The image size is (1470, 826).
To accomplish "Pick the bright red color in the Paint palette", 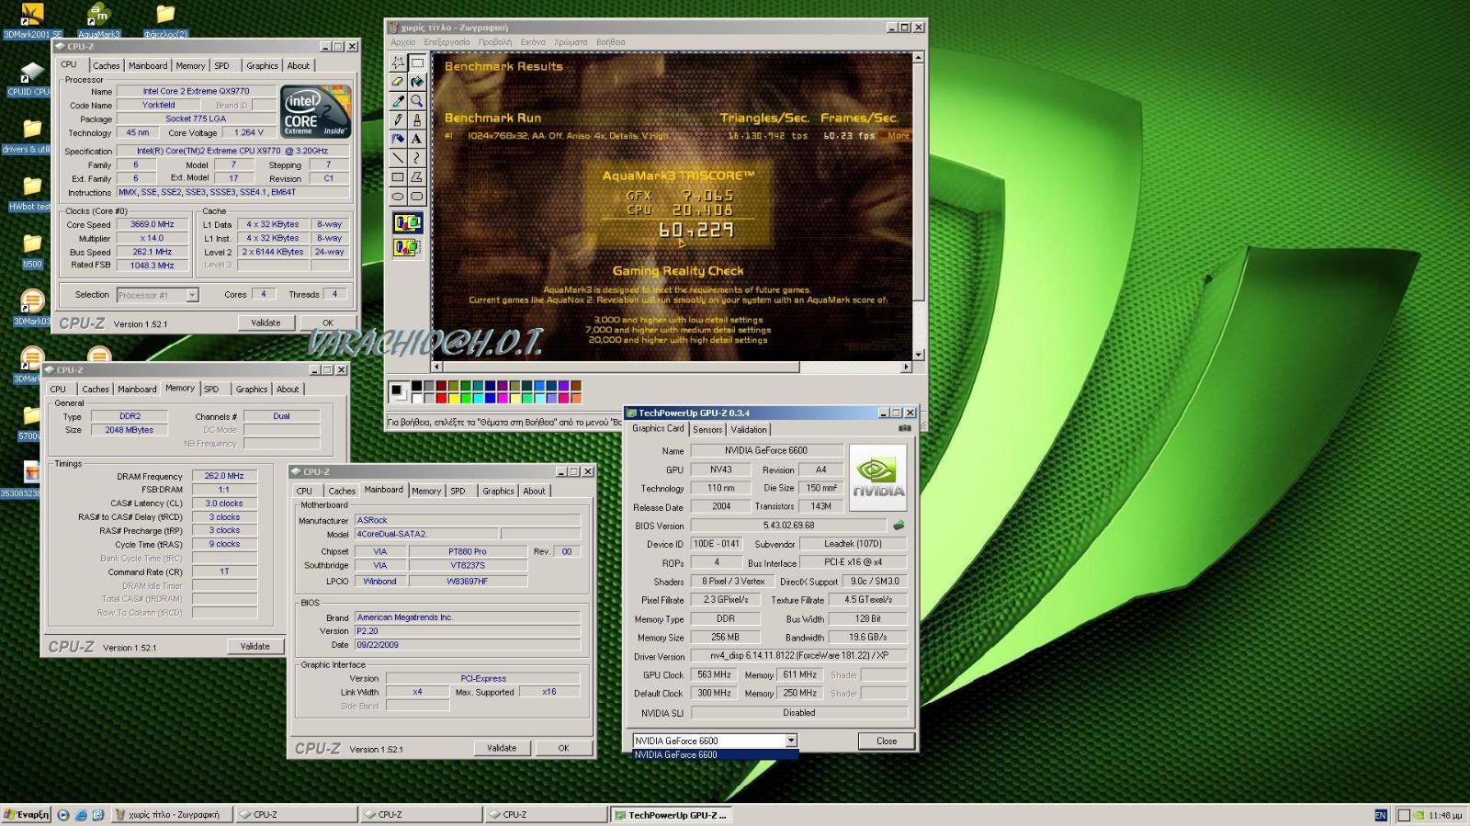I will [440, 398].
